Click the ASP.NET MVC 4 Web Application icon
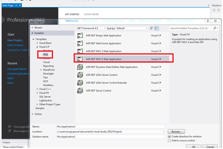 [80, 59]
